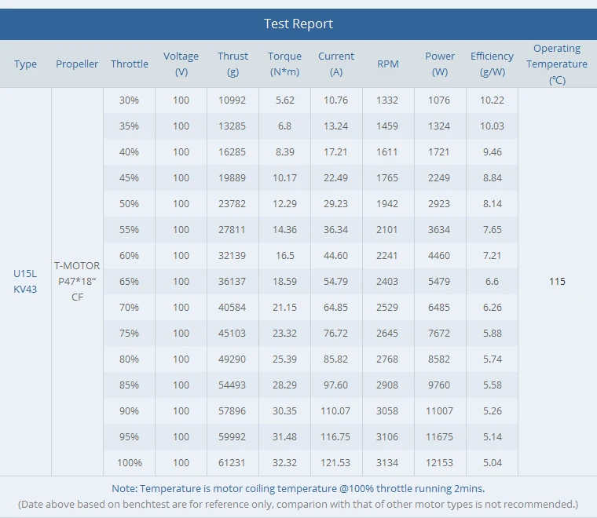
Task: Click the benchtest reference disclaimer text
Action: point(298,504)
